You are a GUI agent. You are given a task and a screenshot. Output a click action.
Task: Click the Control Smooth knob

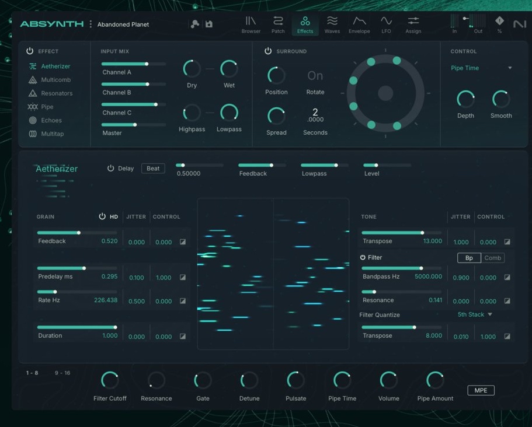point(501,99)
